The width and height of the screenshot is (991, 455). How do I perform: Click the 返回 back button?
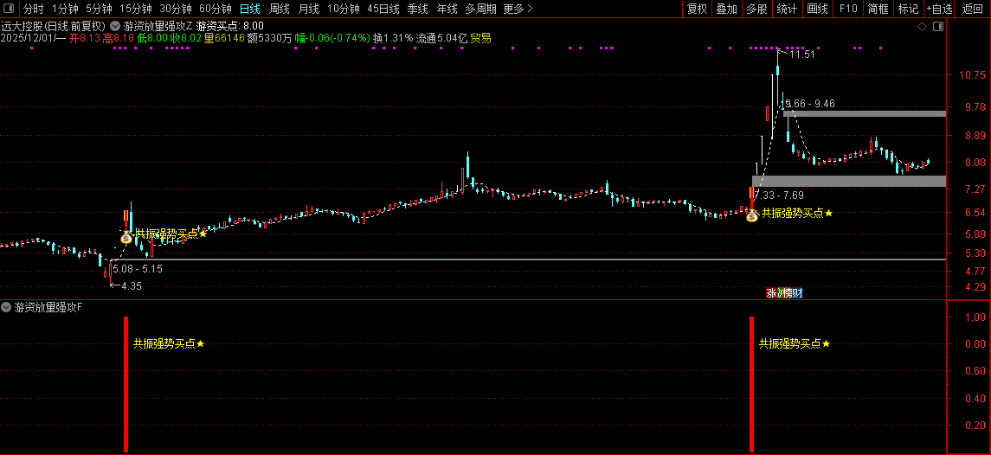click(x=973, y=9)
